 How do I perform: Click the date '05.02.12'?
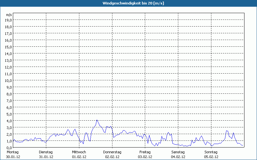(x=211, y=157)
